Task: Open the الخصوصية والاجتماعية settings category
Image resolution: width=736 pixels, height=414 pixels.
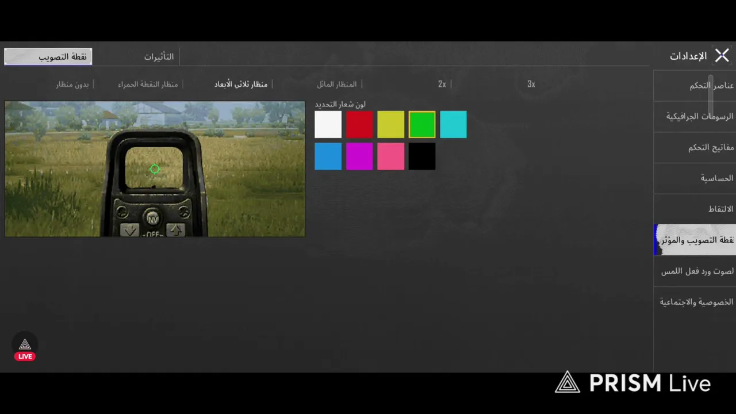Action: [x=695, y=302]
